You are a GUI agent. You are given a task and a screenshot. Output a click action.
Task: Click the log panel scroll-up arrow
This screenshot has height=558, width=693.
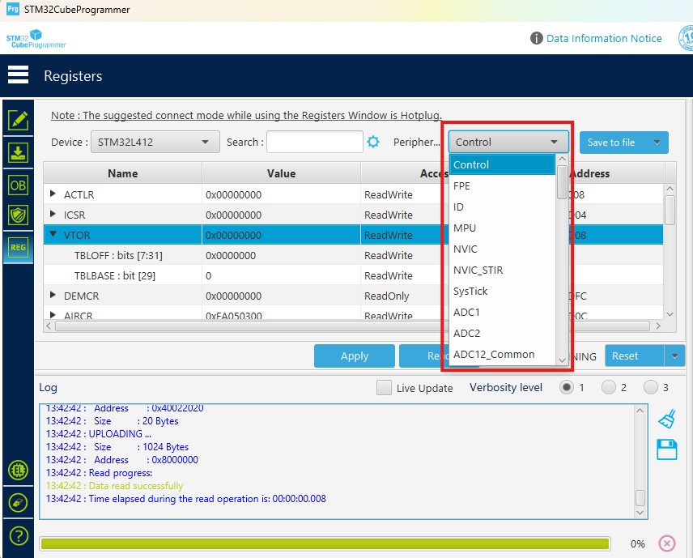tap(640, 411)
